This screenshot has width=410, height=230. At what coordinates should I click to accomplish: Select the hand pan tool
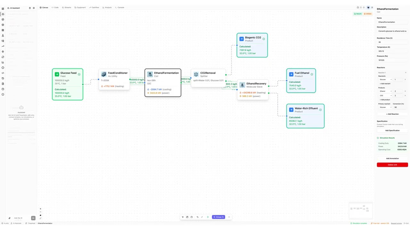(x=187, y=217)
